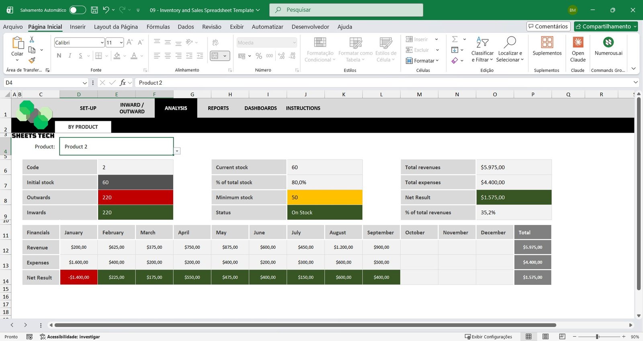Select the red January Net Result cell

tap(79, 277)
